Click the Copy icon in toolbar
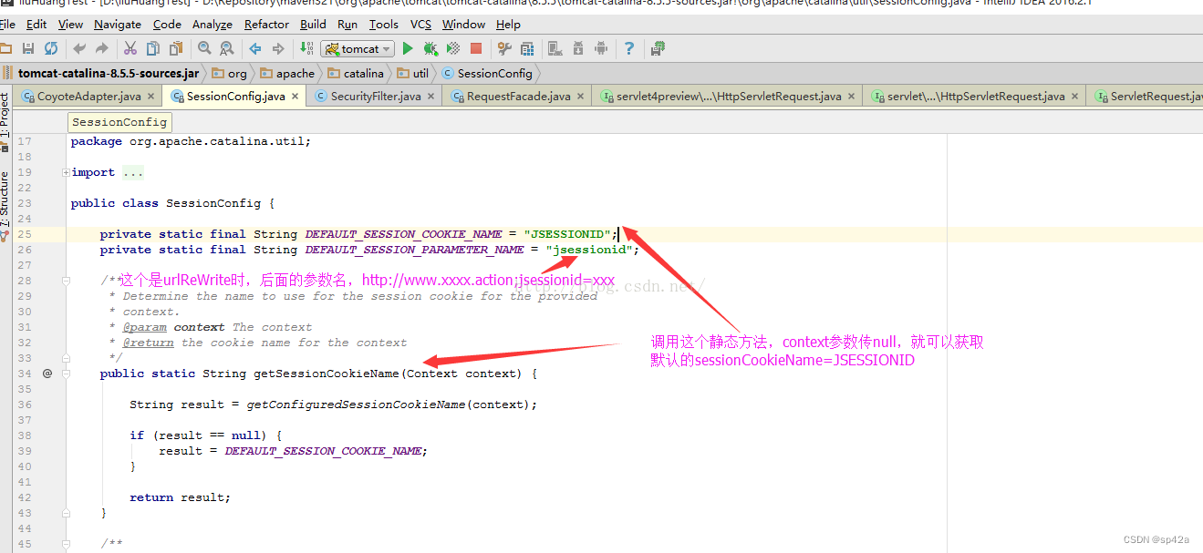Viewport: 1203px width, 553px height. pos(152,48)
